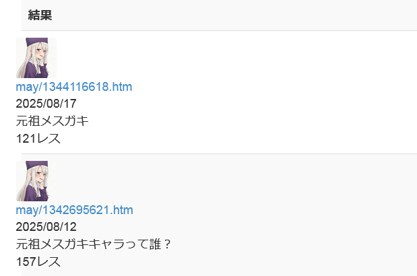Open the may/1342695621.htm thread link
Screen dimensions: 417x276
pyautogui.click(x=75, y=210)
